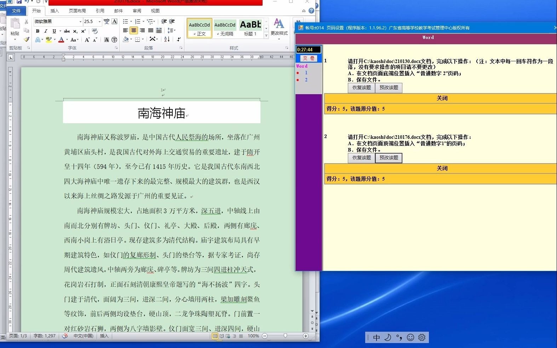Viewport: 557px width, 348px height.
Task: Toggle Underline formatting
Action: [x=54, y=31]
